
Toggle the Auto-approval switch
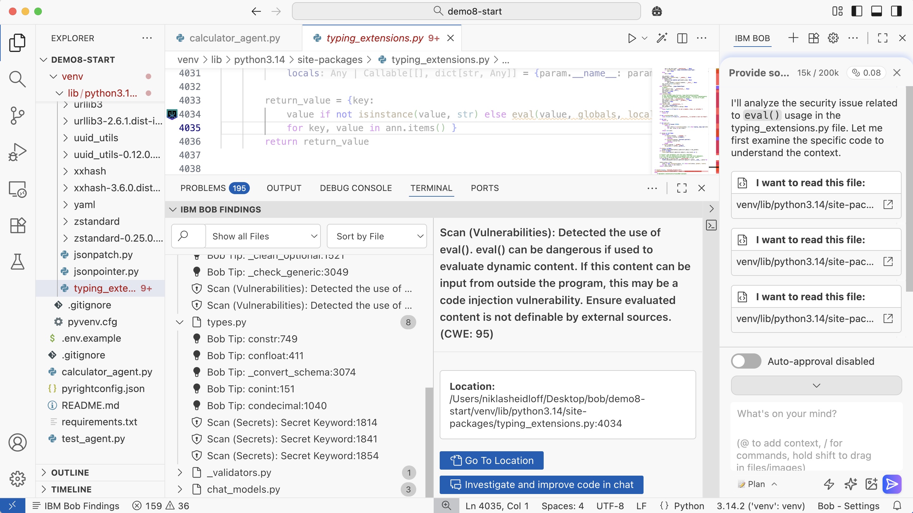(x=746, y=361)
